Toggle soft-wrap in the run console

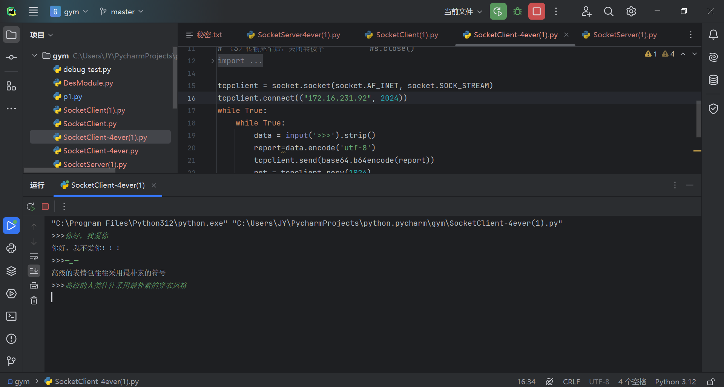34,256
